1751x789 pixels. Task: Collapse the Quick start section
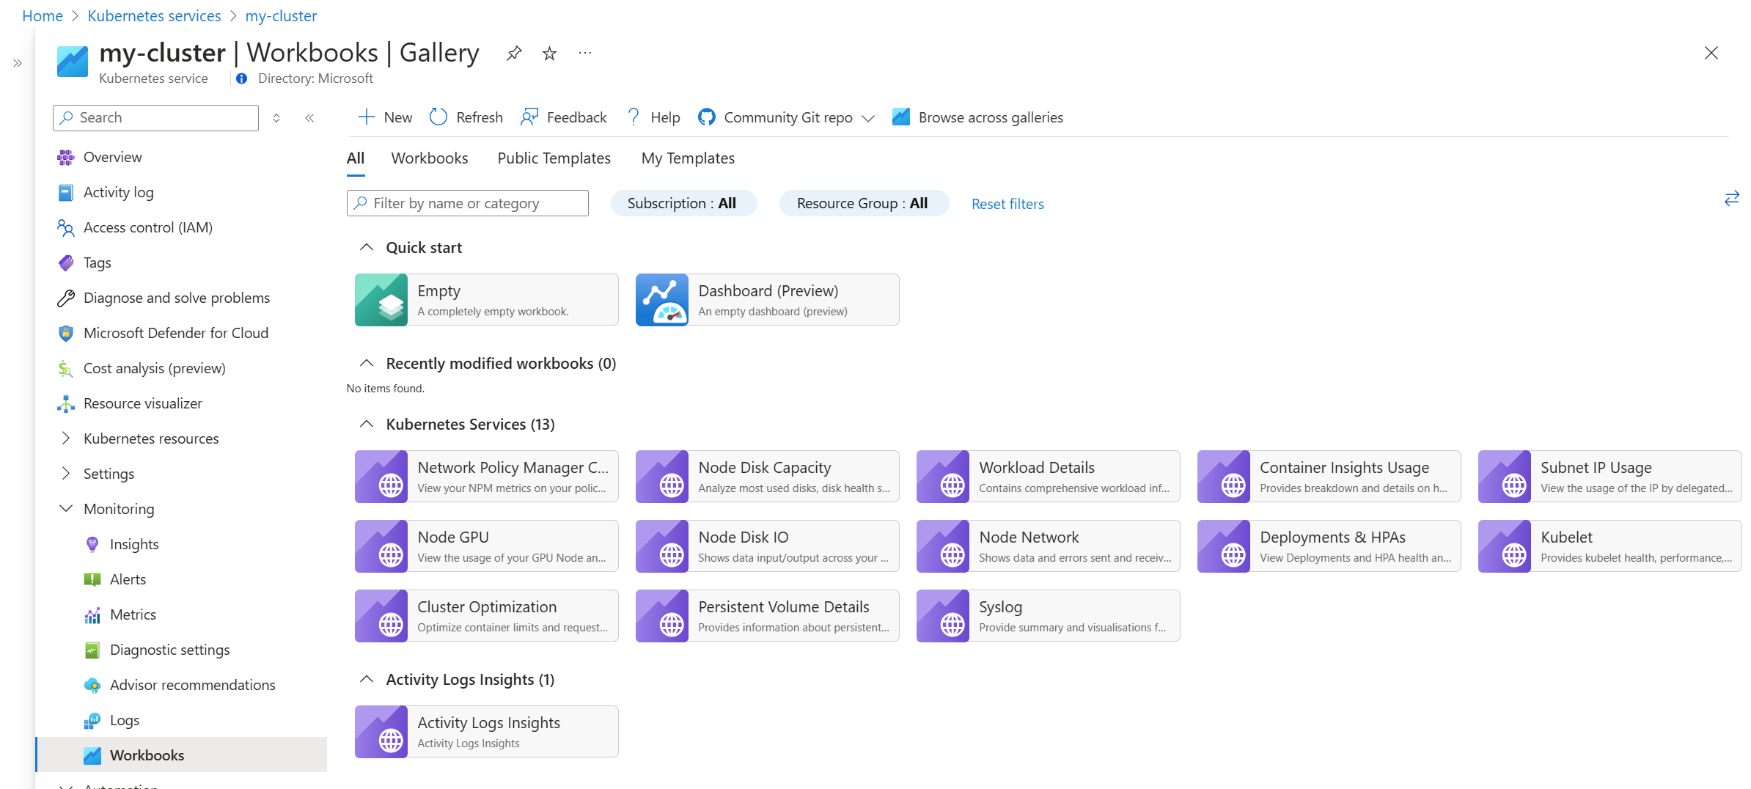click(x=366, y=248)
